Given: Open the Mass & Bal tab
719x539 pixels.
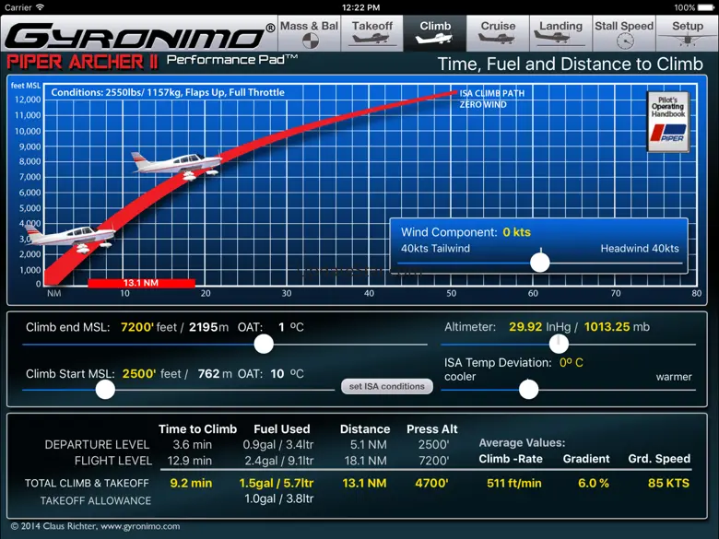Looking at the screenshot, I should 310,33.
